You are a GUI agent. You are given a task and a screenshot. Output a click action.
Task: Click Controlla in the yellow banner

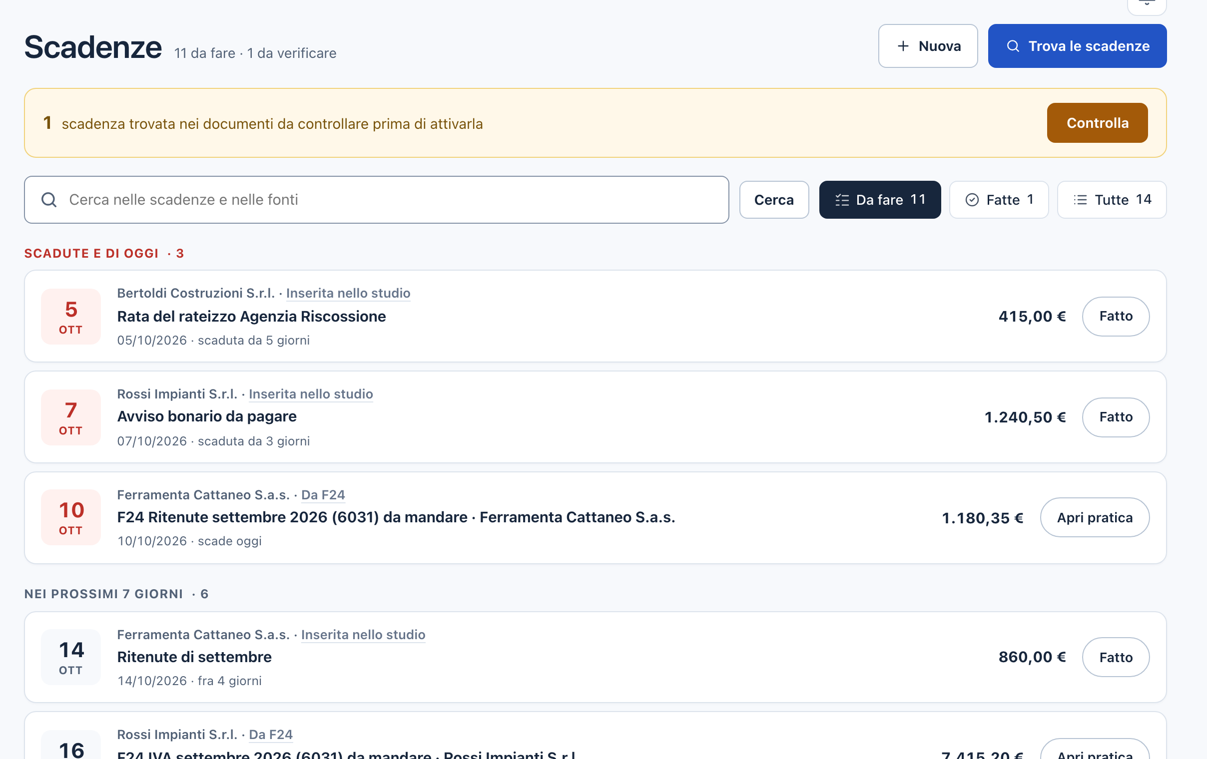click(x=1097, y=123)
